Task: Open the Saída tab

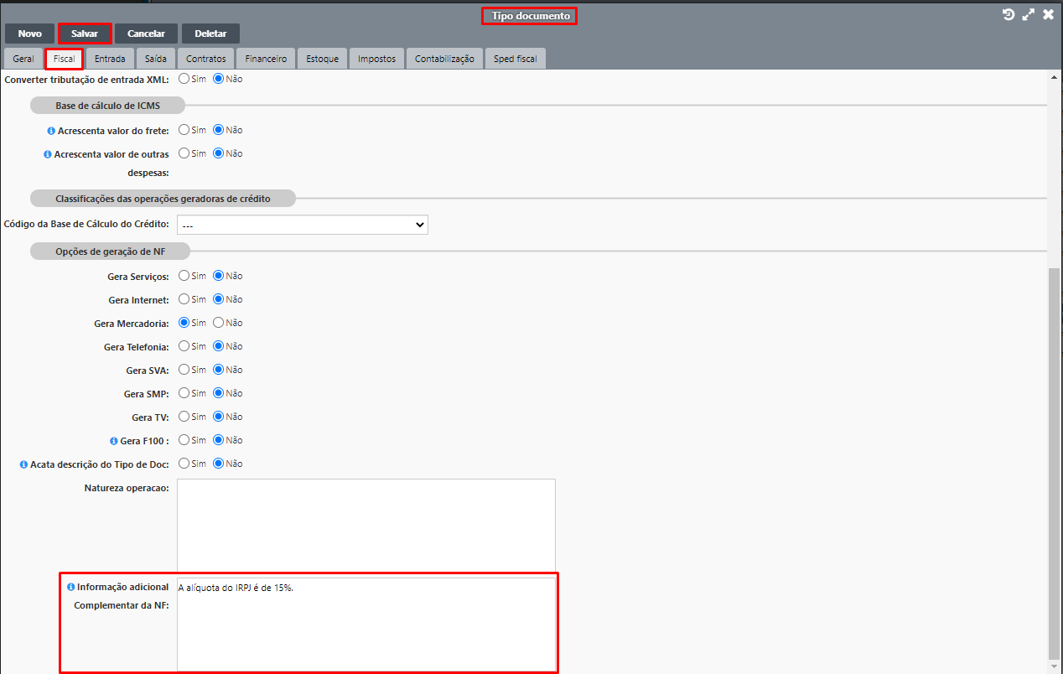Action: [x=156, y=59]
